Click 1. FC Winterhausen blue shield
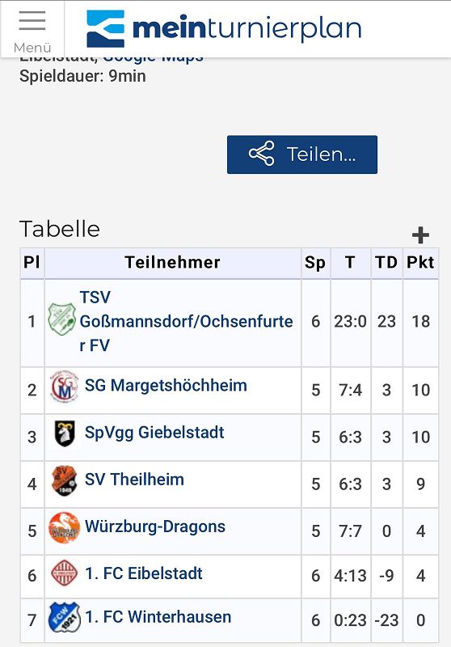Image resolution: width=451 pixels, height=647 pixels. click(64, 618)
